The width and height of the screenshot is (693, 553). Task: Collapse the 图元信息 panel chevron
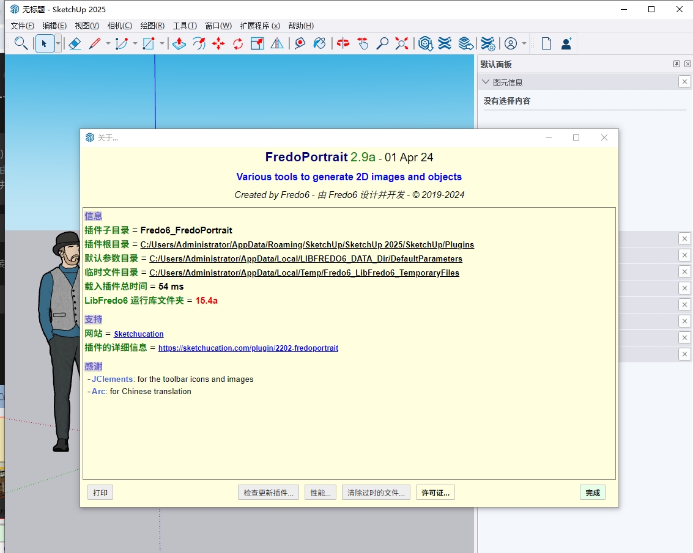pyautogui.click(x=486, y=82)
